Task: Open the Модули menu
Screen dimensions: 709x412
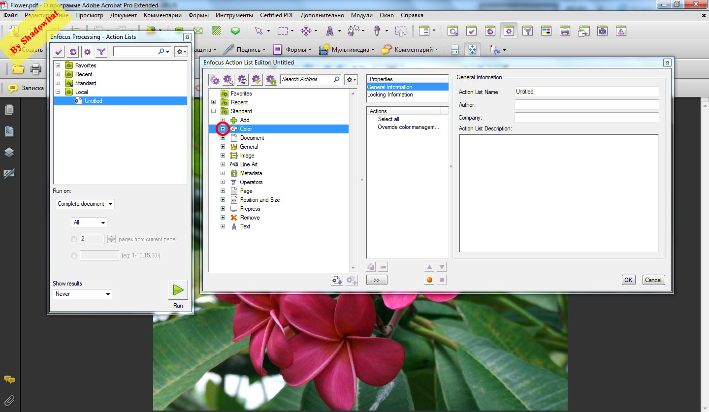Action: click(362, 15)
